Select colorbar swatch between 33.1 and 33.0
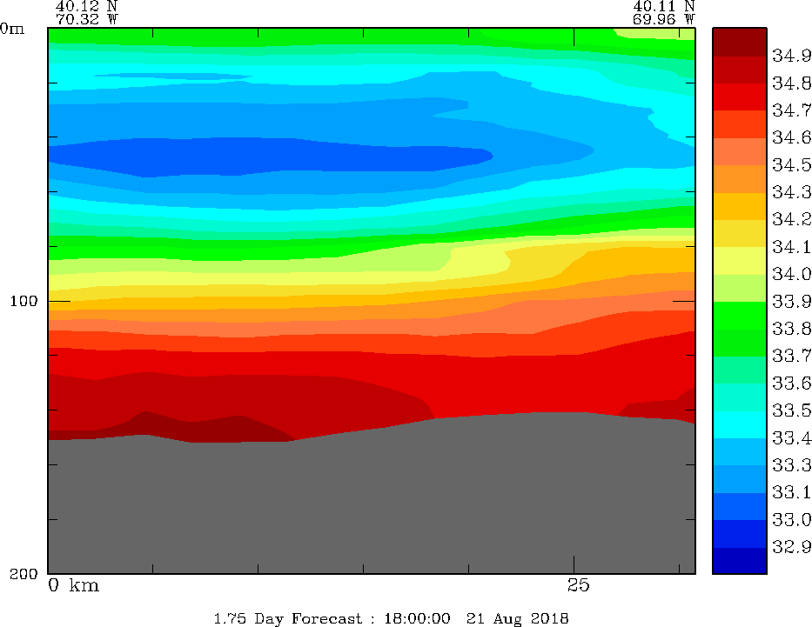The height and width of the screenshot is (627, 812). click(740, 506)
